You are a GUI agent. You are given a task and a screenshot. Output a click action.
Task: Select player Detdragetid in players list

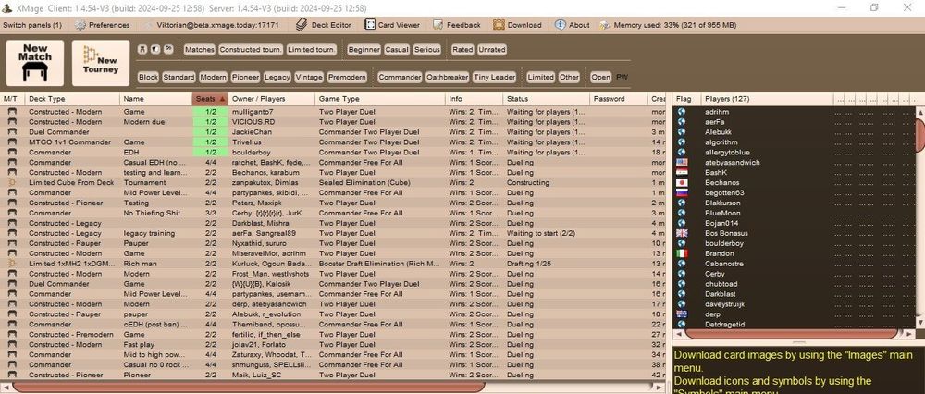(x=795, y=325)
